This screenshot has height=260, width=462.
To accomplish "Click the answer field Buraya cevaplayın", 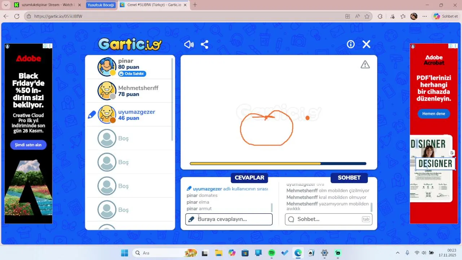I will (x=229, y=219).
